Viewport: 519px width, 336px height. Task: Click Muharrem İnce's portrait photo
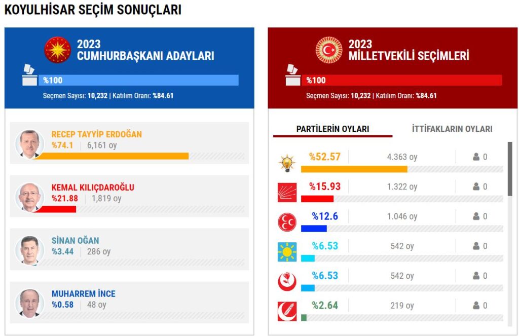tap(30, 303)
